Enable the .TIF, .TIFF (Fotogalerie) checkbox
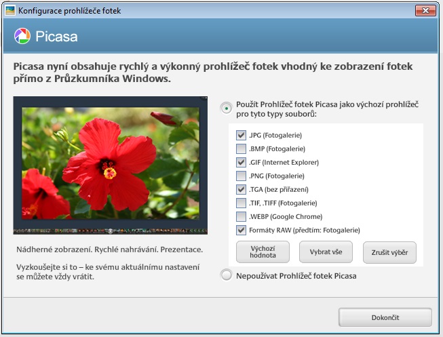Viewport: 443px width, 337px height. [x=241, y=203]
